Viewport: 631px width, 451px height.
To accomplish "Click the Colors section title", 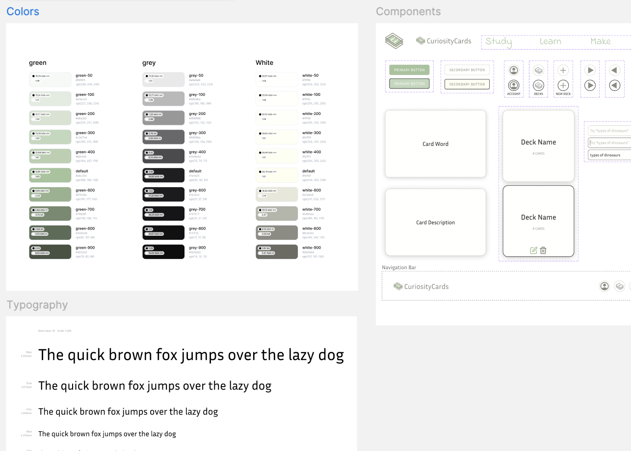I will [23, 11].
